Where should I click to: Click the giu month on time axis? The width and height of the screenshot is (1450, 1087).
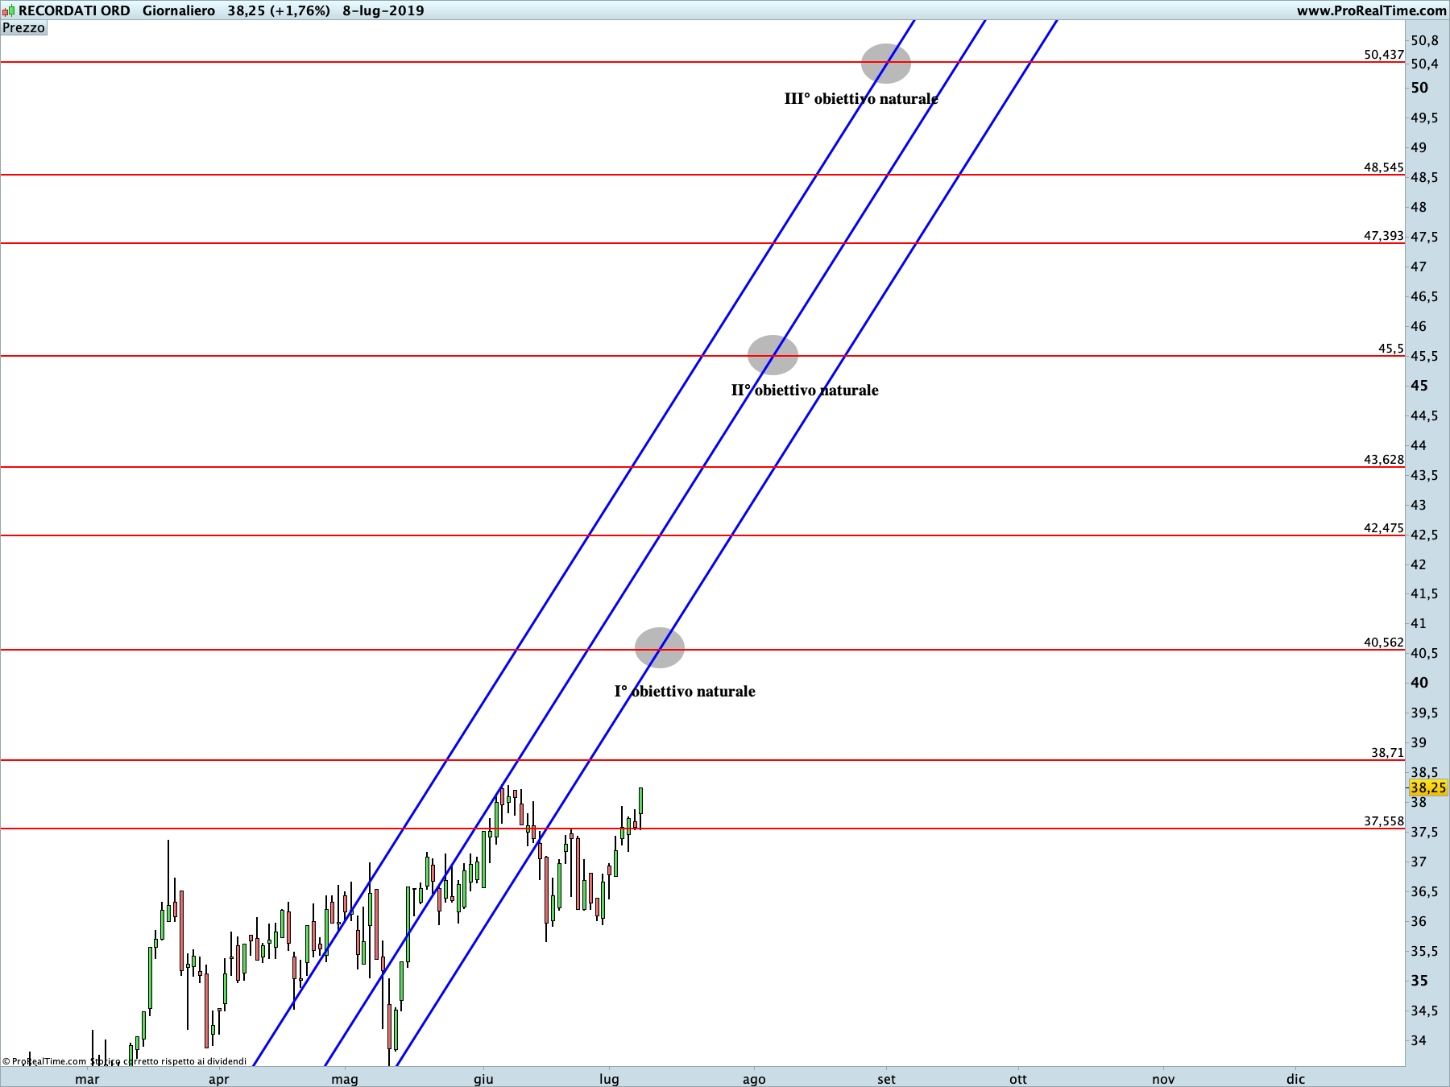483,1079
